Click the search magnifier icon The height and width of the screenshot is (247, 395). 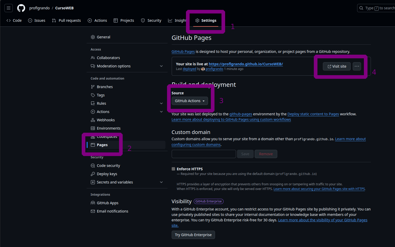tap(361, 8)
